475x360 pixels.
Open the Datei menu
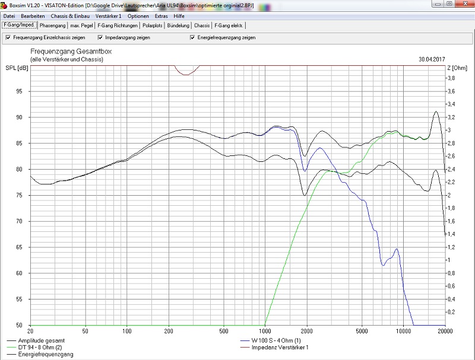coord(9,15)
